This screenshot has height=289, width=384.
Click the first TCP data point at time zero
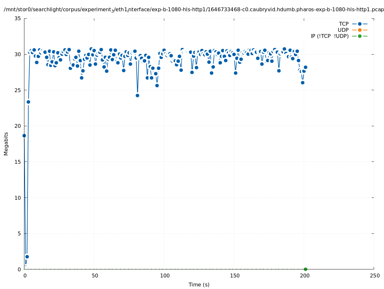(x=24, y=136)
